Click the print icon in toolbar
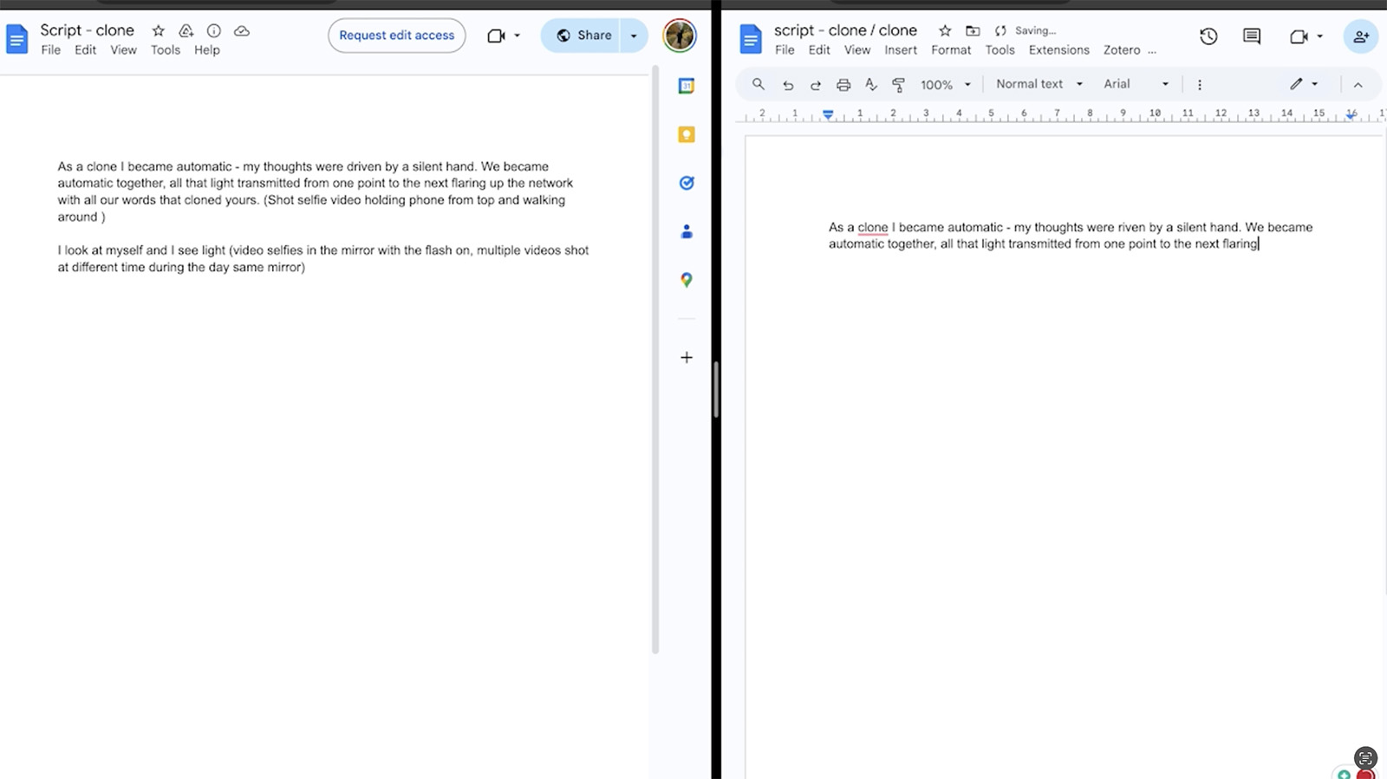 (x=843, y=85)
